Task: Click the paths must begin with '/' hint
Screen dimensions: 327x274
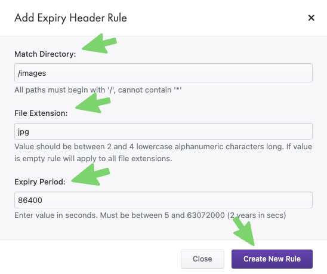Action: pos(98,90)
